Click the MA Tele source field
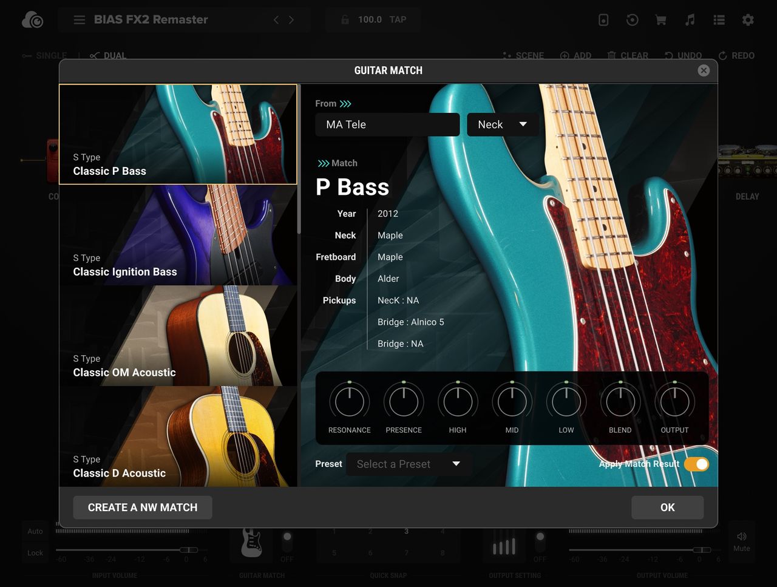The image size is (777, 587). 387,124
